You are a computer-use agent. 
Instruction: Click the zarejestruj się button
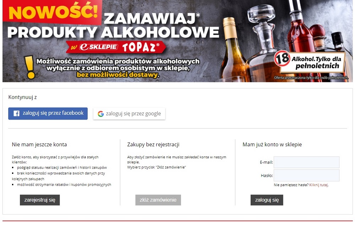(40, 200)
